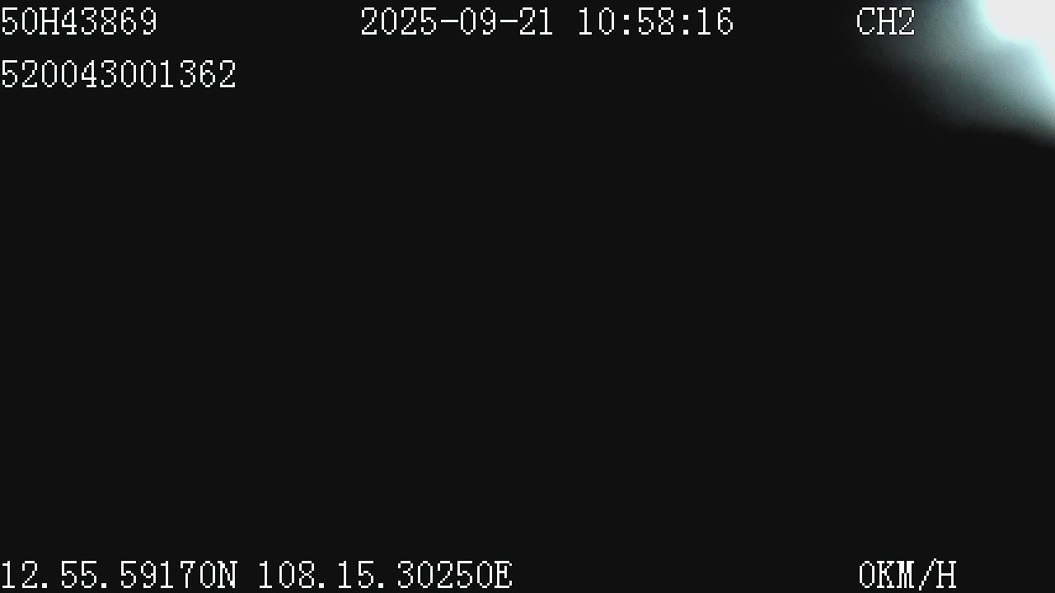Select the latitude reading 12.55.59170N
This screenshot has width=1055, height=593.
coord(119,575)
